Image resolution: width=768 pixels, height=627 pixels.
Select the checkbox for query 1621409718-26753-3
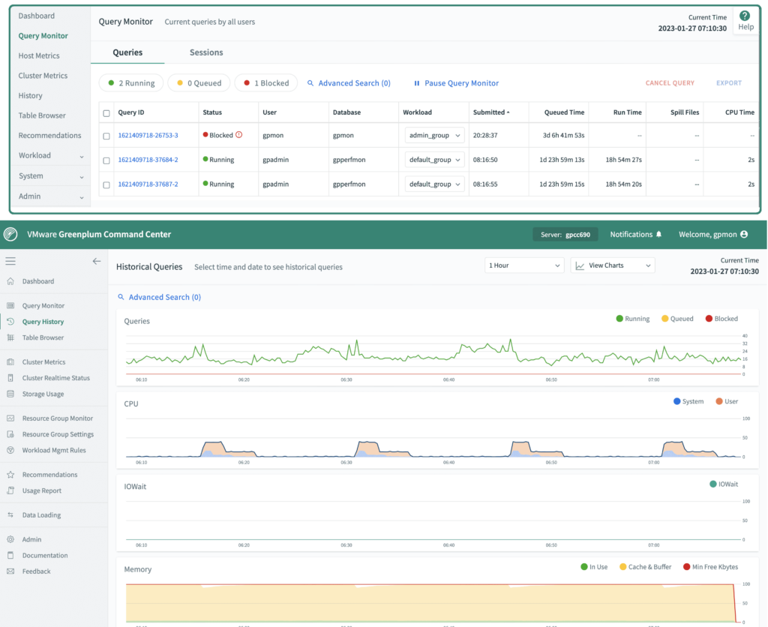click(x=106, y=135)
